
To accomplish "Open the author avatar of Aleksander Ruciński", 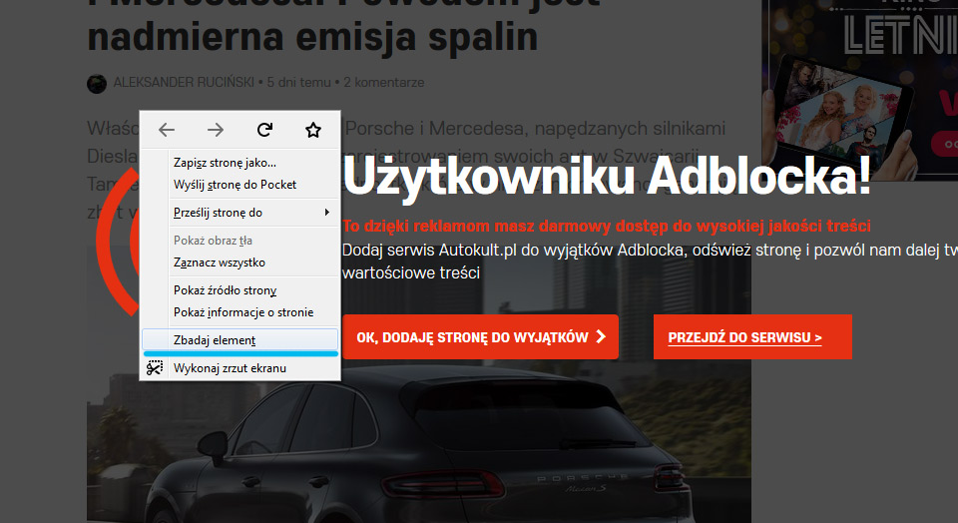I will (x=97, y=83).
